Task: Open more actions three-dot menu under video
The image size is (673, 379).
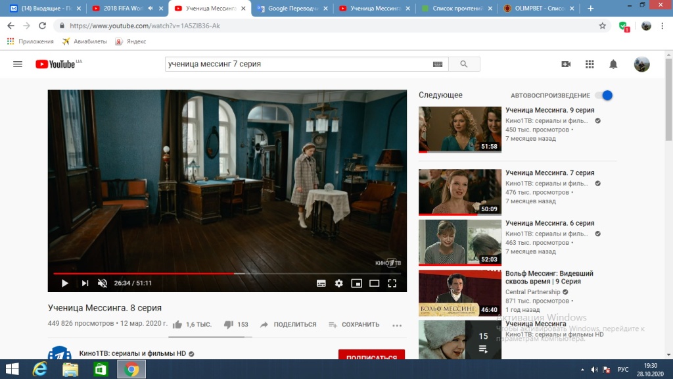Action: coord(397,325)
